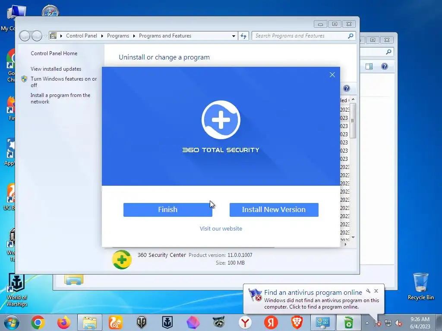The height and width of the screenshot is (331, 442).
Task: Click the purple gem icon in taskbar
Action: pyautogui.click(x=193, y=322)
